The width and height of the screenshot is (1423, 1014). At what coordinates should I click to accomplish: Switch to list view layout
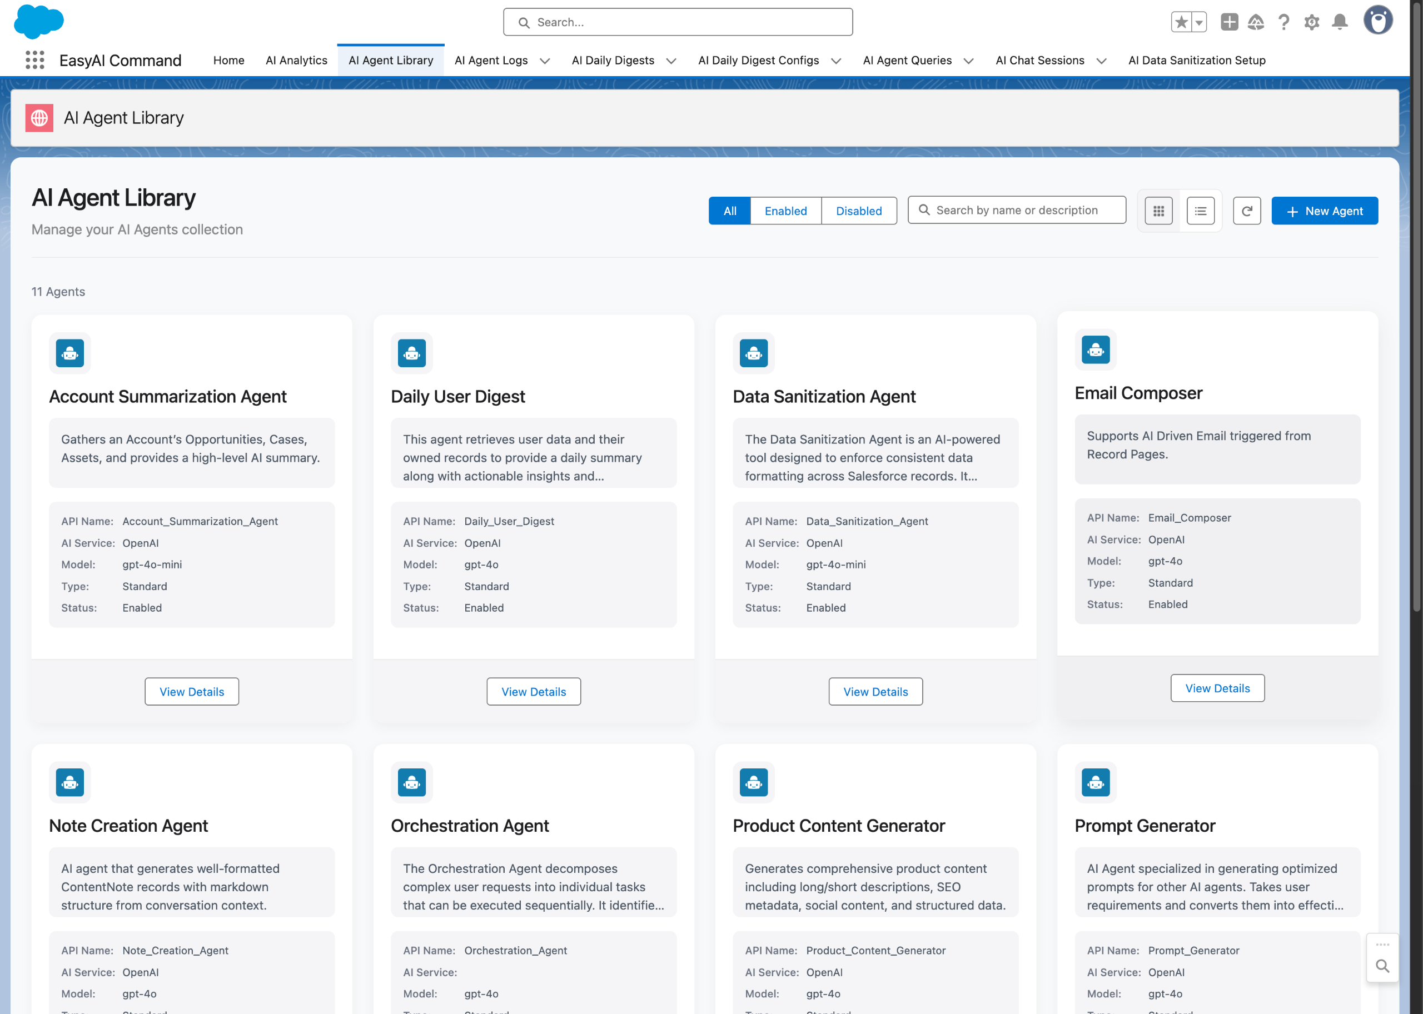tap(1200, 211)
